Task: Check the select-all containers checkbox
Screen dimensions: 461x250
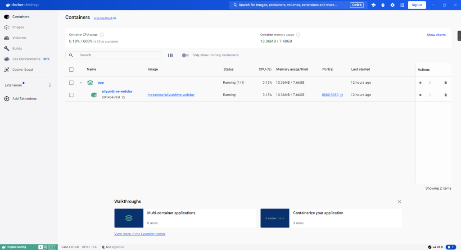Action: click(71, 69)
